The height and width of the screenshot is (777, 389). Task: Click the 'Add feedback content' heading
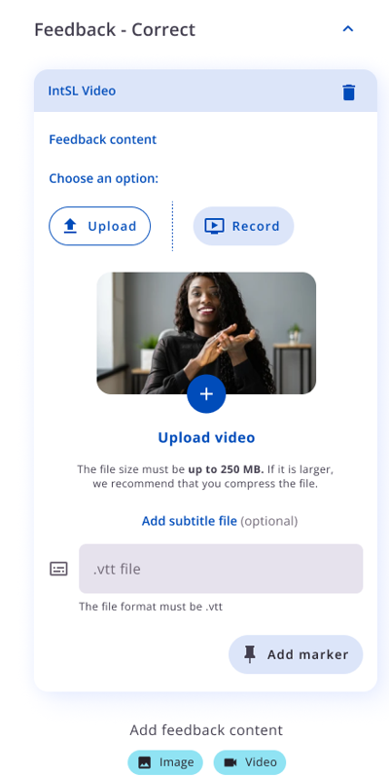pyautogui.click(x=206, y=730)
